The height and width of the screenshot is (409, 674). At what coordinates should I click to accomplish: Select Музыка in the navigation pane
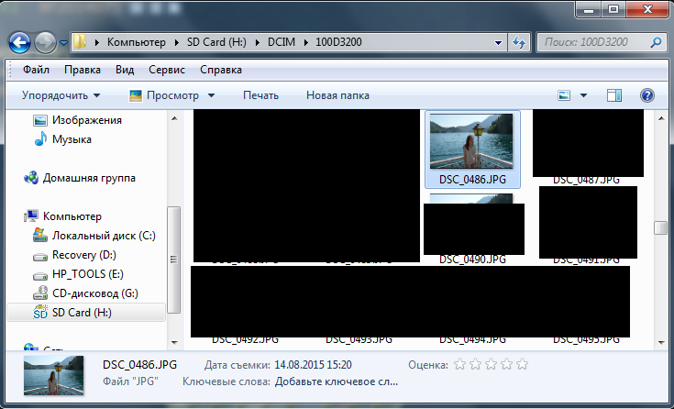72,139
